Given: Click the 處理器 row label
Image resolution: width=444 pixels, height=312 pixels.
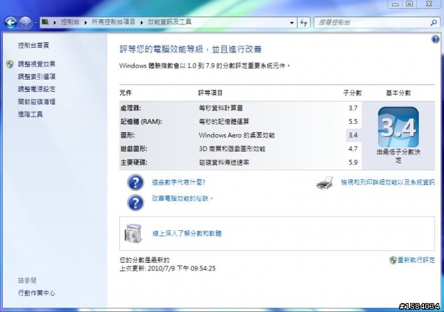Looking at the screenshot, I should [131, 108].
